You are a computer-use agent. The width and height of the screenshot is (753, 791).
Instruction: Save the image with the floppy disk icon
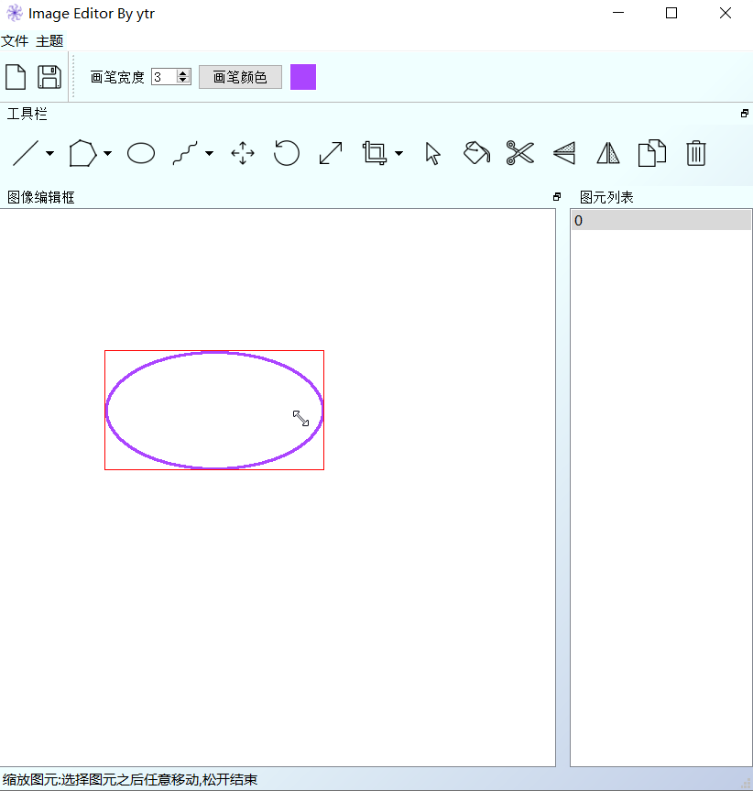[x=49, y=77]
